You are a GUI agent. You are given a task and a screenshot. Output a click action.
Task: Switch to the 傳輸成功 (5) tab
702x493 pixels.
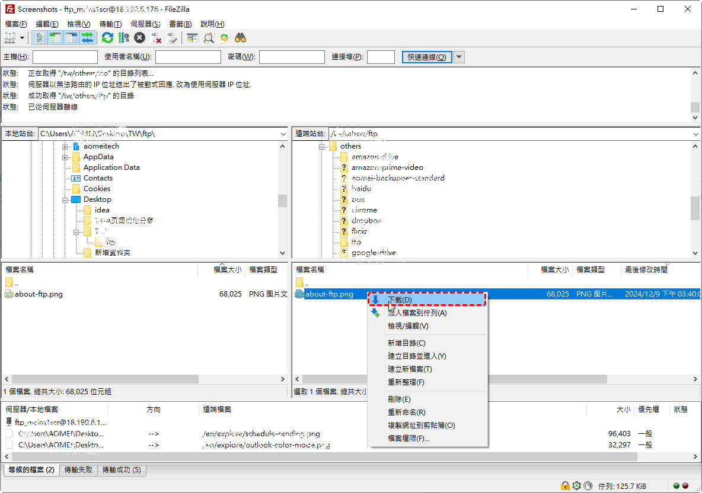pos(122,470)
